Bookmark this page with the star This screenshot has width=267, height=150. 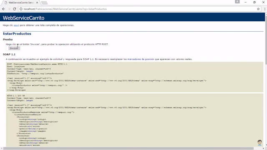pyautogui.click(x=258, y=9)
